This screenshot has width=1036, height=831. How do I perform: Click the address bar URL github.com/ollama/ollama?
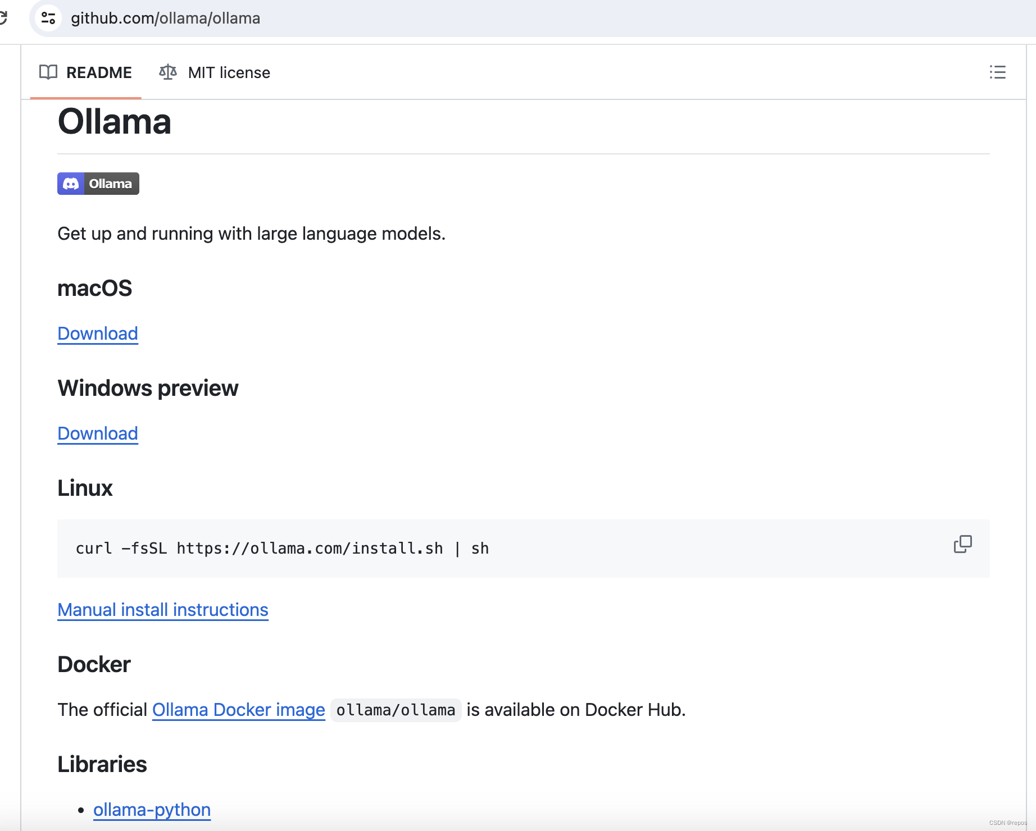tap(165, 19)
